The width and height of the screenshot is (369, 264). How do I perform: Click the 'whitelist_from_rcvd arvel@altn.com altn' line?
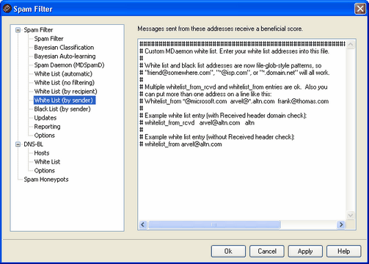coord(197,122)
